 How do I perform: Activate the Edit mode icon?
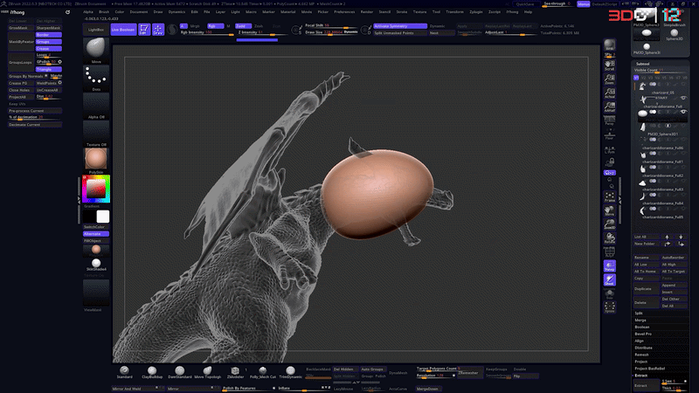[x=144, y=30]
